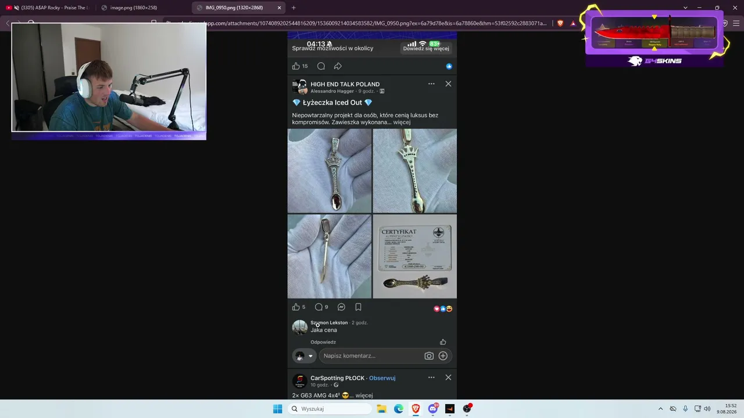Click the taskbar 'Wyszukaj' search box
The image size is (744, 418).
pos(330,409)
